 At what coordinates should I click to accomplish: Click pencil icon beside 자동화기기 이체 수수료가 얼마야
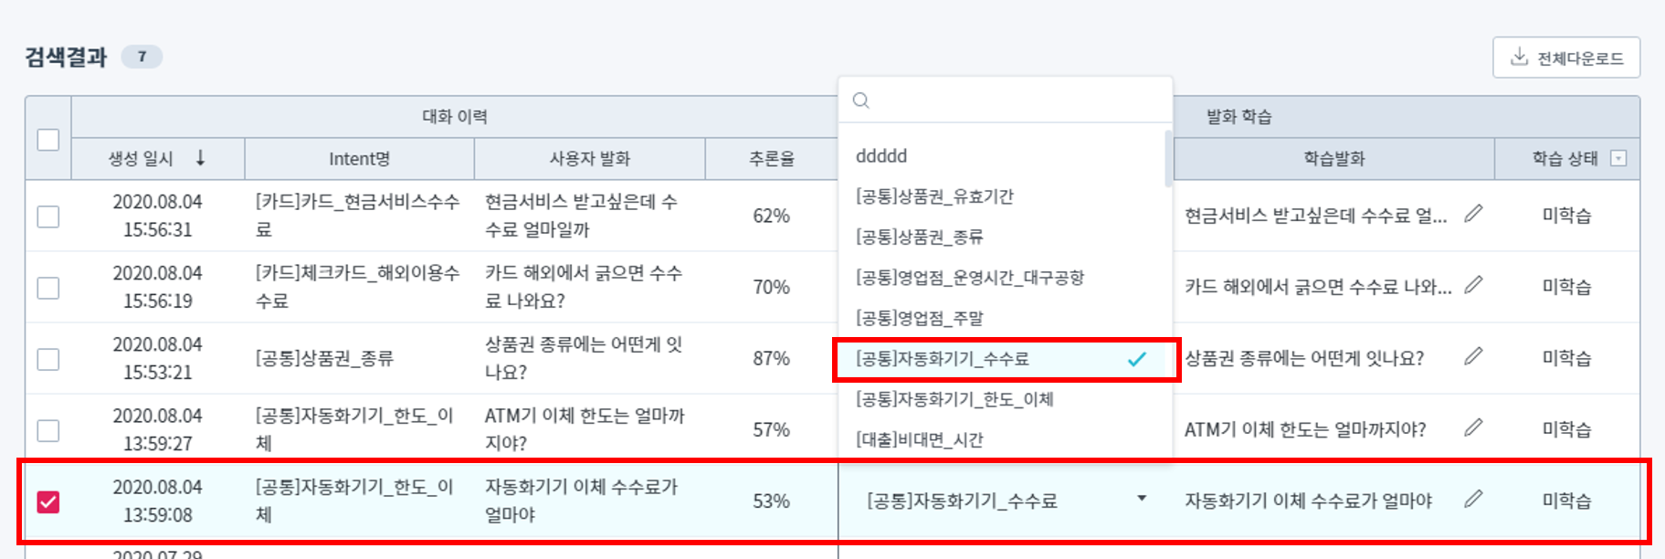(x=1472, y=499)
